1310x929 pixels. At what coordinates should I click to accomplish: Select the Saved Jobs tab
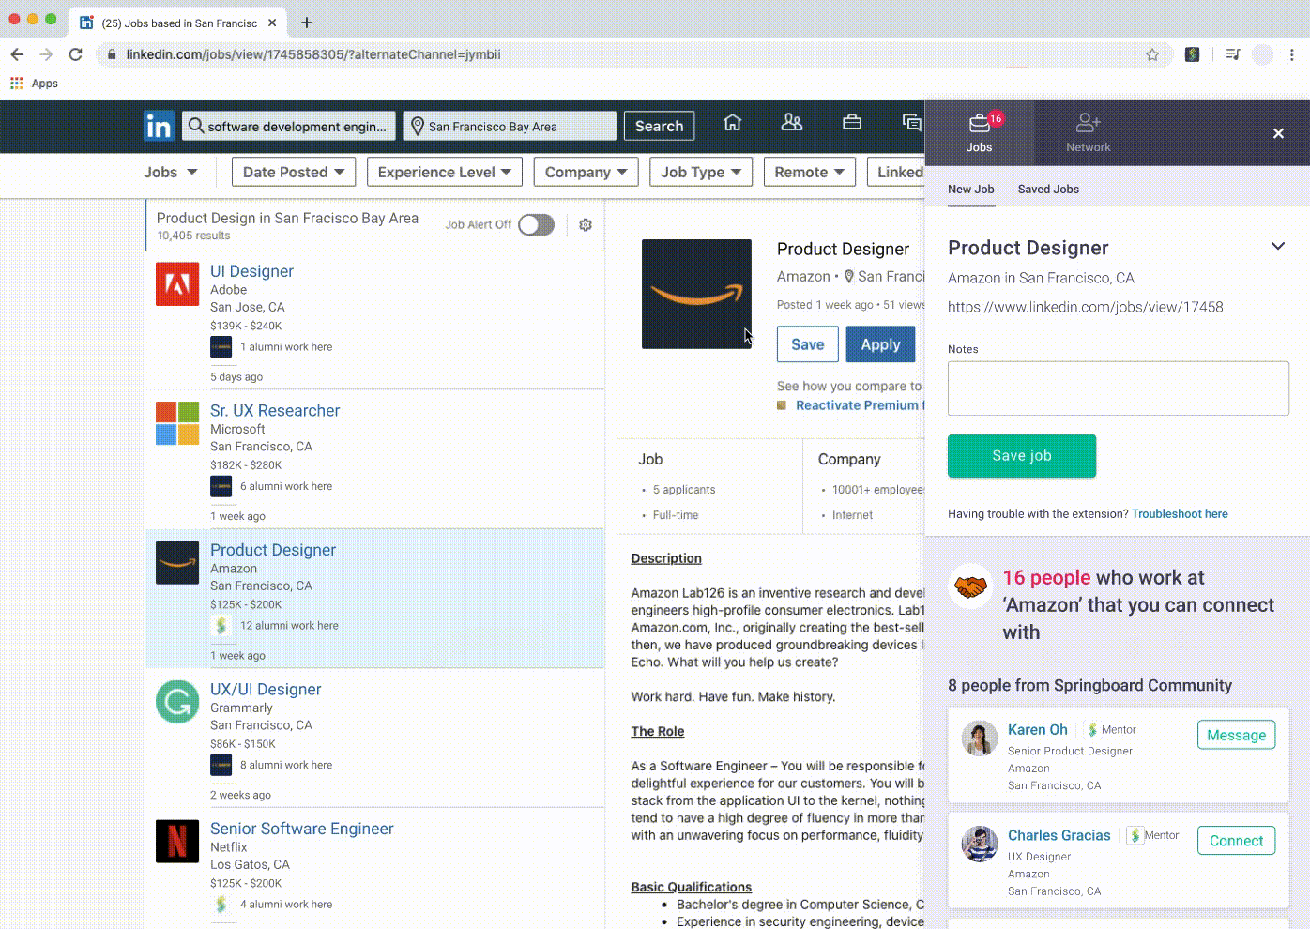pos(1048,189)
